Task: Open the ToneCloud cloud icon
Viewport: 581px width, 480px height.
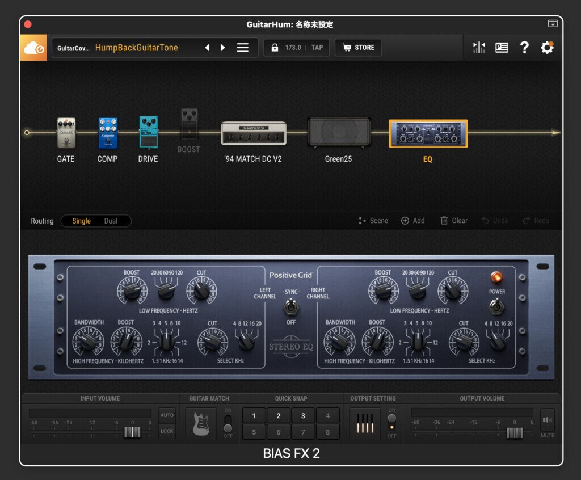Action: point(33,48)
